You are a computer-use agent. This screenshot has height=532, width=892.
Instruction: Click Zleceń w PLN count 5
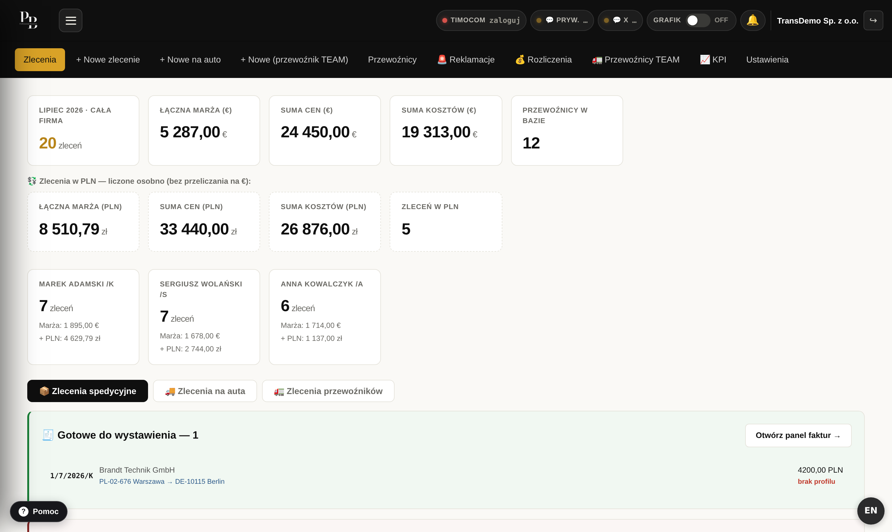click(x=406, y=229)
